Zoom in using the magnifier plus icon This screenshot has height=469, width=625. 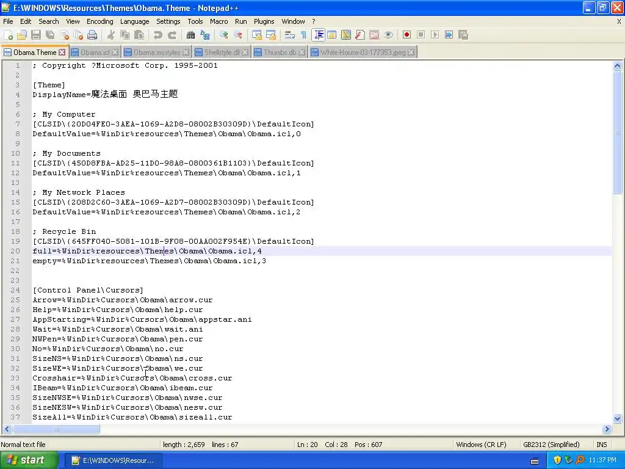[x=223, y=35]
